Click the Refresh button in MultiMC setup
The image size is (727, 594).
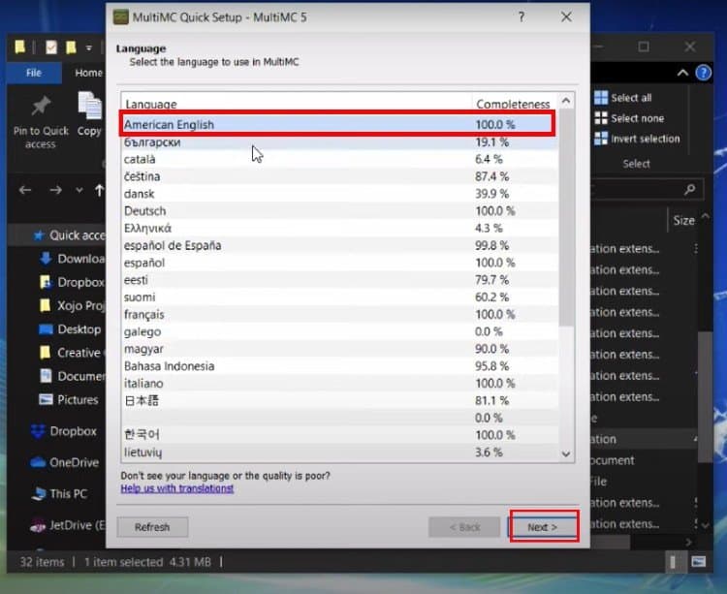pos(152,527)
